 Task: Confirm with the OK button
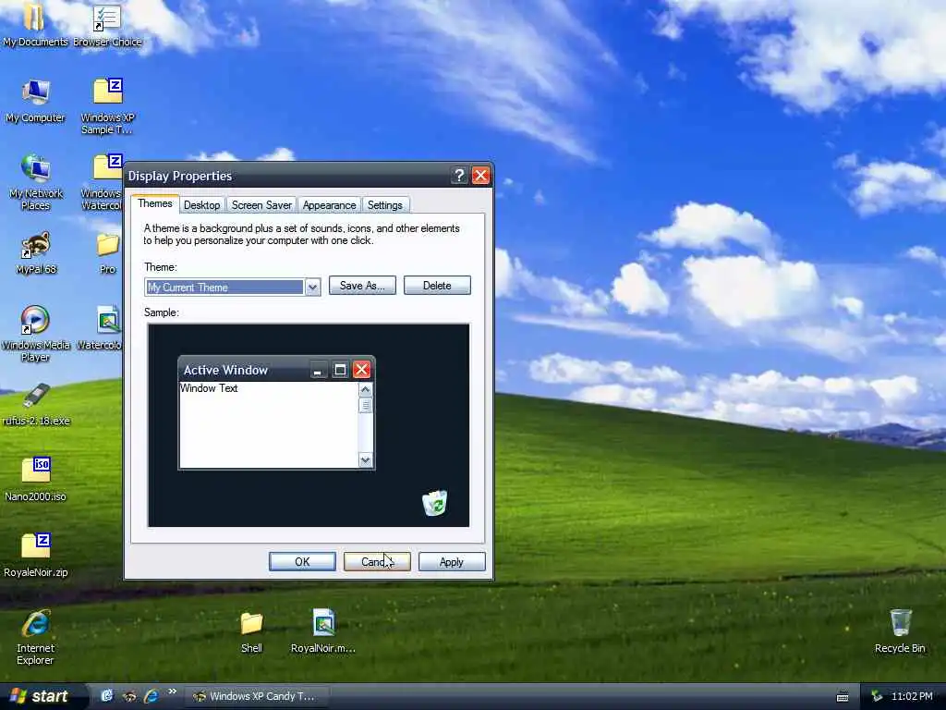click(302, 562)
